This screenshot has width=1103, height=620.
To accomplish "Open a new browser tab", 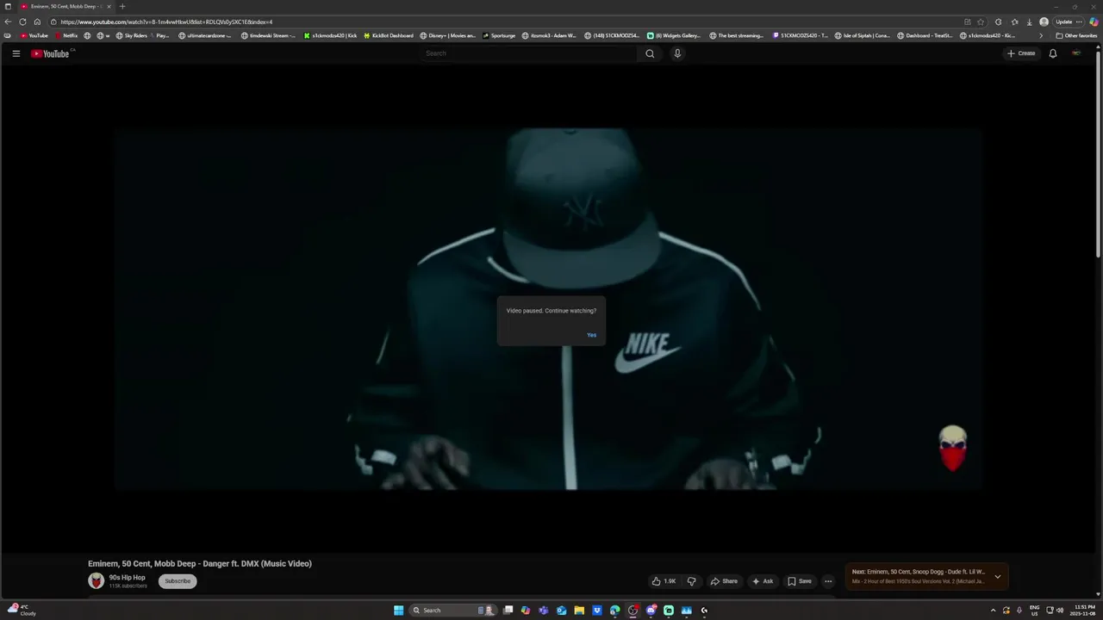I will click(x=122, y=6).
